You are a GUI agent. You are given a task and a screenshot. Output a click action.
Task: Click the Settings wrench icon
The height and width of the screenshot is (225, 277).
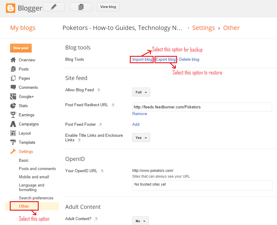(13, 151)
